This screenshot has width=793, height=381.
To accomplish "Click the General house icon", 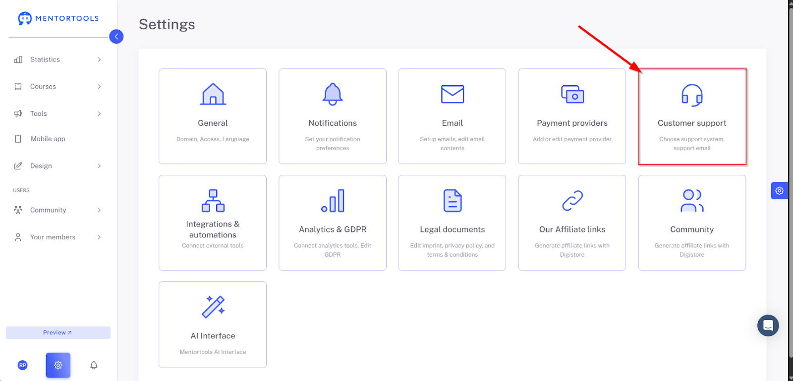I will 213,94.
